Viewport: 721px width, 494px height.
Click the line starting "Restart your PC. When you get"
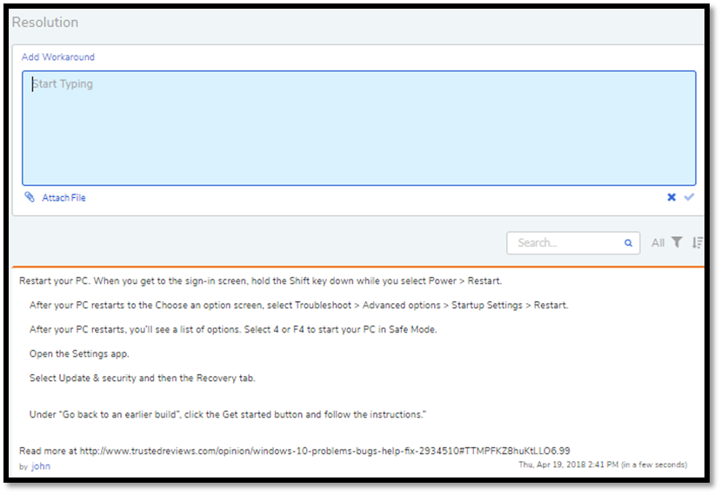pyautogui.click(x=260, y=281)
